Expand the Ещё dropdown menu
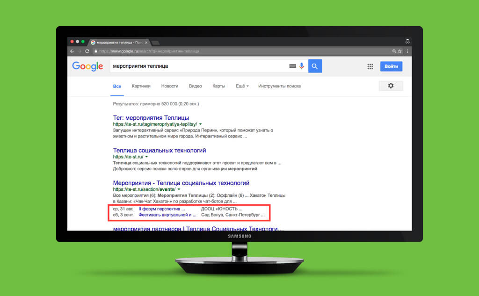Screen dimensions: 479x296 (x=242, y=86)
